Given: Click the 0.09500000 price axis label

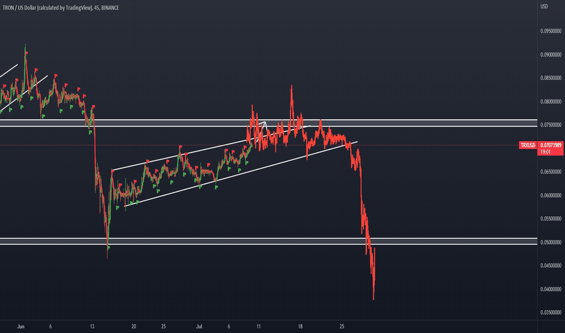Looking at the screenshot, I should click(x=550, y=31).
